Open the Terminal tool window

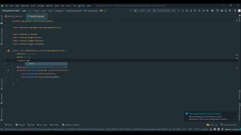(20, 125)
